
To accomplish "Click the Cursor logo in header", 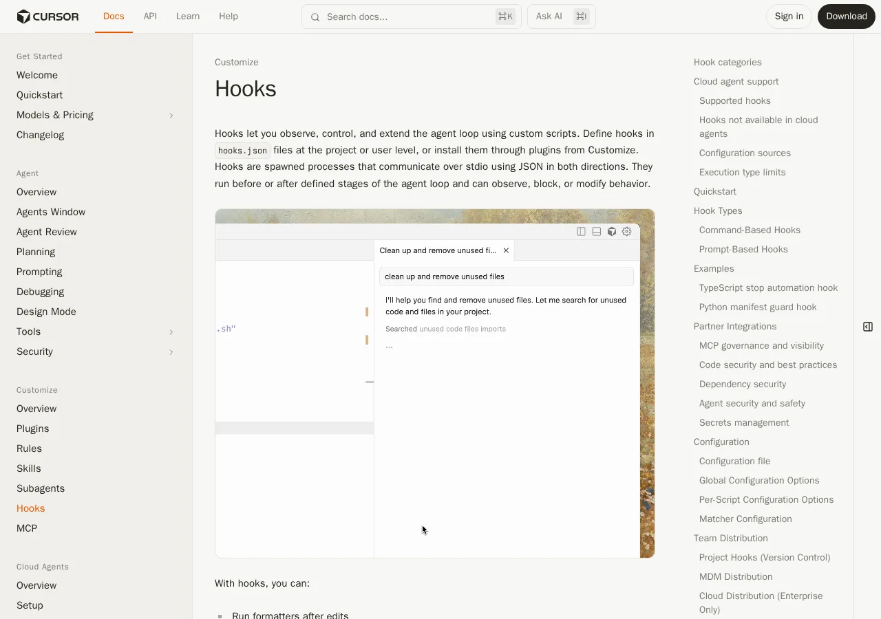I will coord(47,17).
